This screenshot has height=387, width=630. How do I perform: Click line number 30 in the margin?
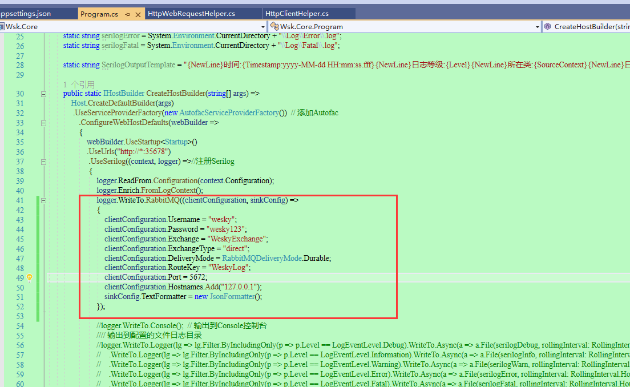click(19, 94)
